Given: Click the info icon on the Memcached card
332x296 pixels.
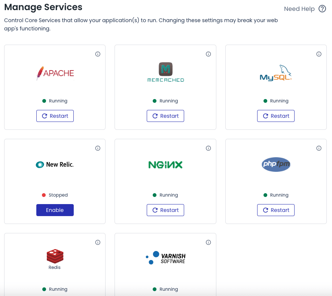Looking at the screenshot, I should coord(208,54).
